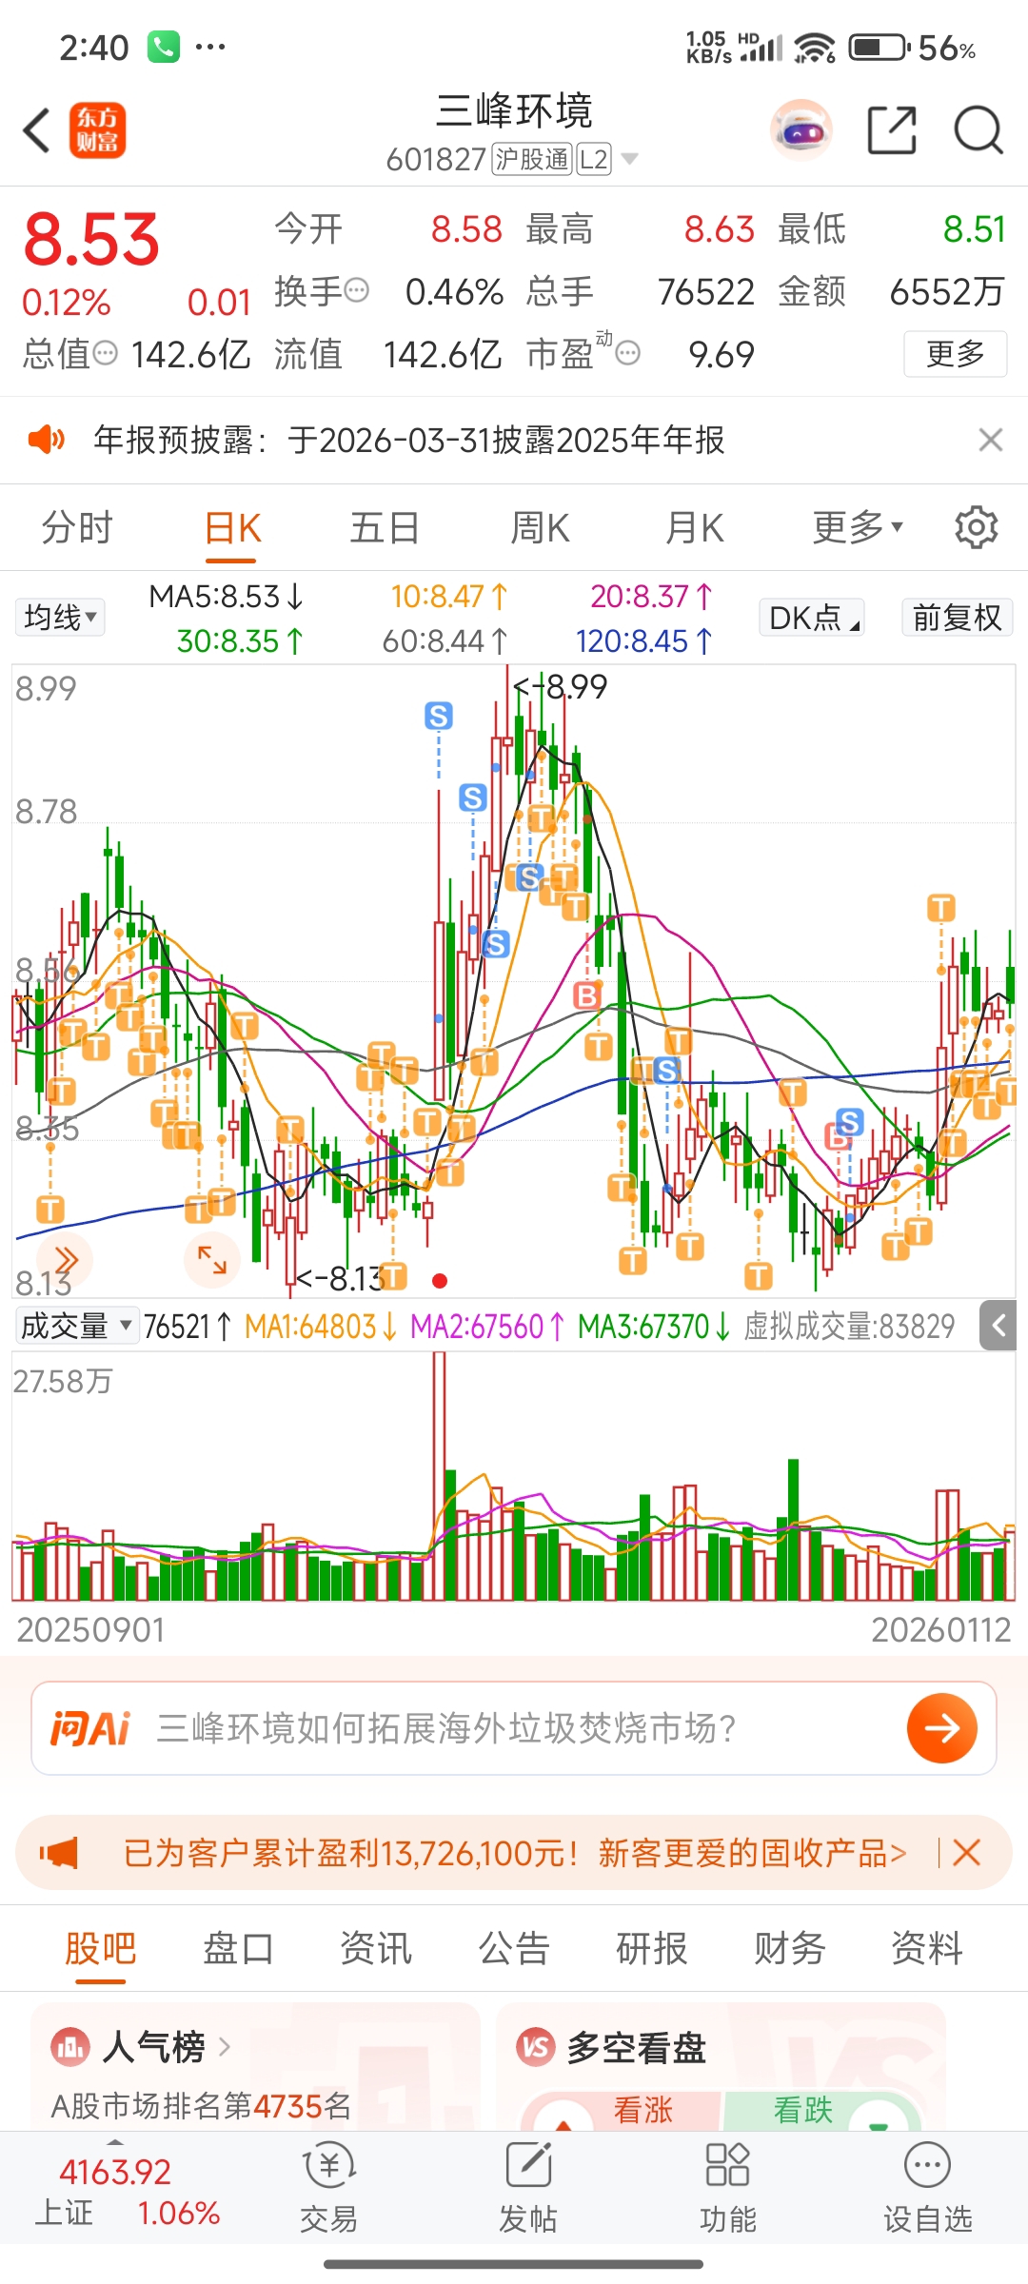
Task: Open the 更多 chart period dropdown
Action: tap(858, 527)
